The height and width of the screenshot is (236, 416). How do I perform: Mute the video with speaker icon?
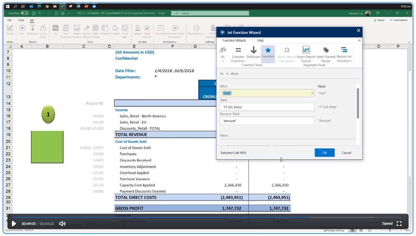[62, 224]
